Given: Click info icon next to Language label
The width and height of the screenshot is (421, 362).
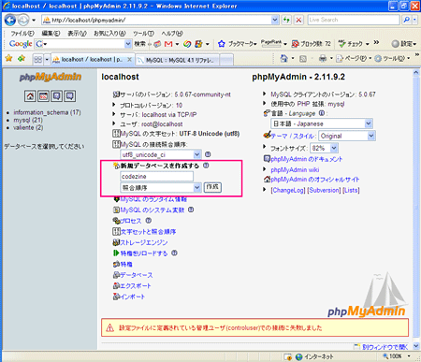Looking at the screenshot, I should tap(322, 113).
